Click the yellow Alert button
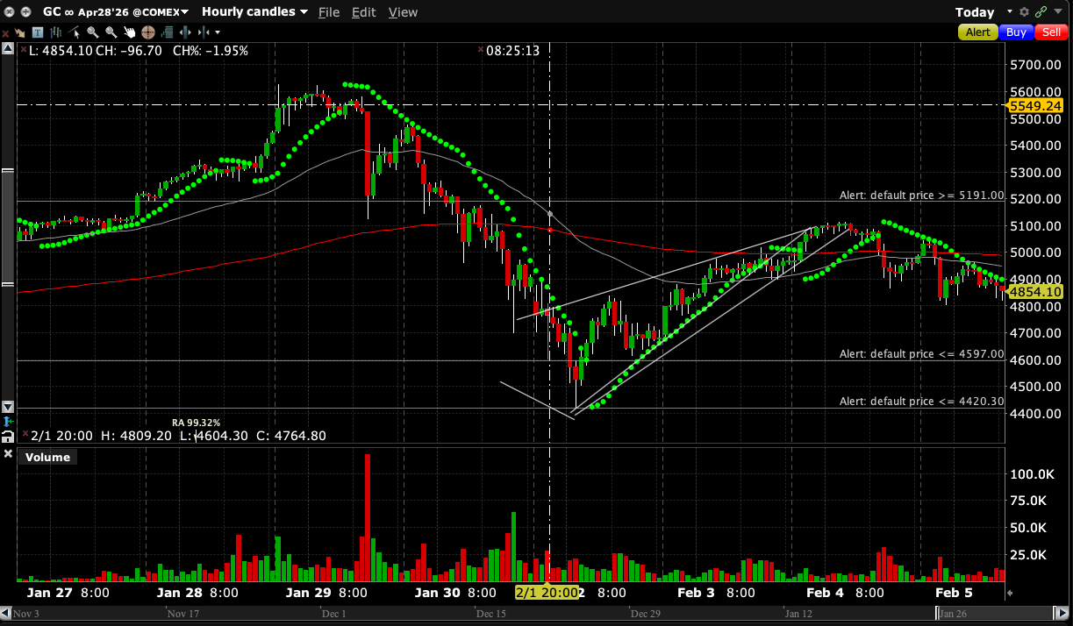 point(977,32)
